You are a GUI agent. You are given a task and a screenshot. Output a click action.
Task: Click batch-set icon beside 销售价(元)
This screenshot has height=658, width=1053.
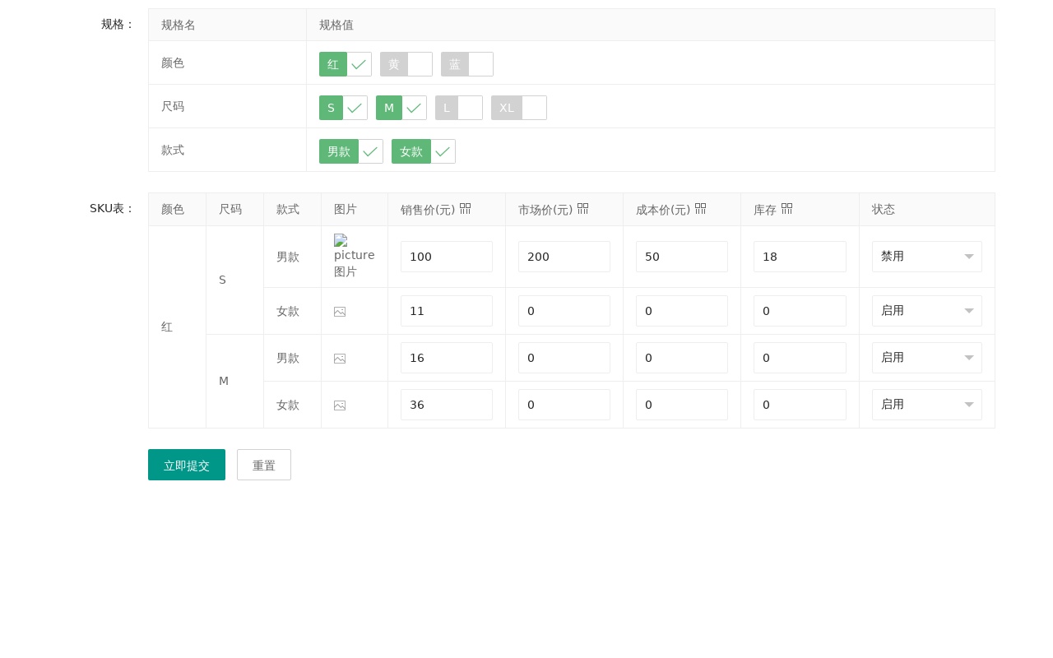[x=466, y=209]
